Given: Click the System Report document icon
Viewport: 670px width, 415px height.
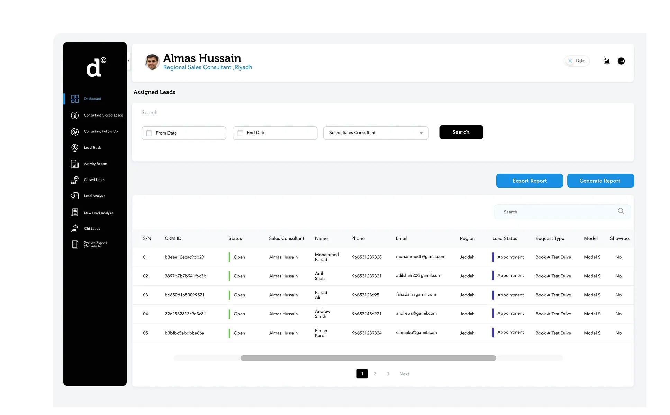Looking at the screenshot, I should coord(75,244).
